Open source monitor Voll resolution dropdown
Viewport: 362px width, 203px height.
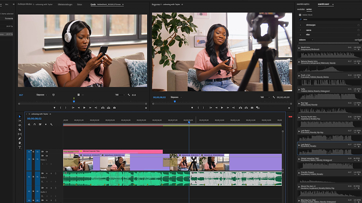[120, 95]
